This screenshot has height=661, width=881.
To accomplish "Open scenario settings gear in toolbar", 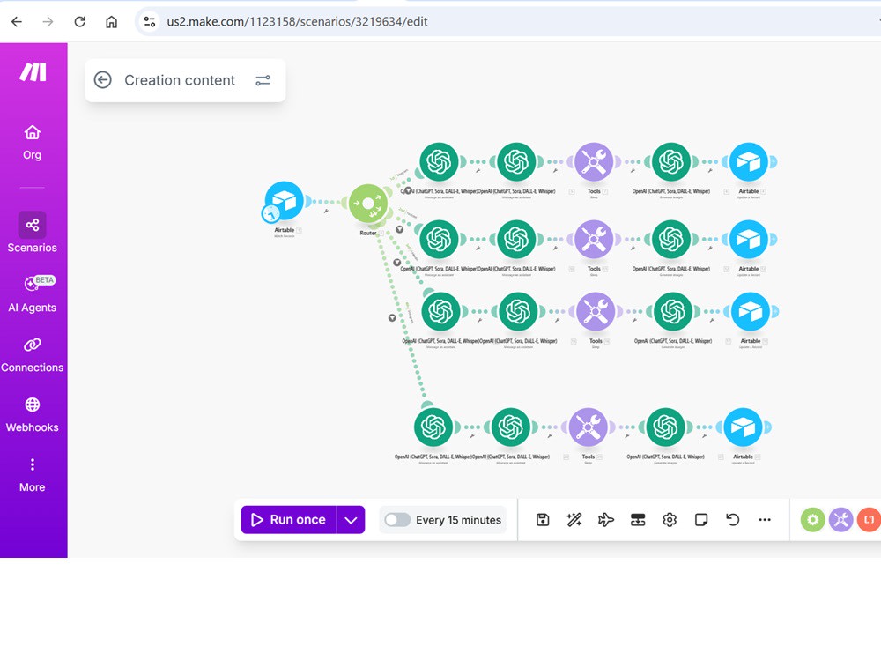I will (670, 520).
